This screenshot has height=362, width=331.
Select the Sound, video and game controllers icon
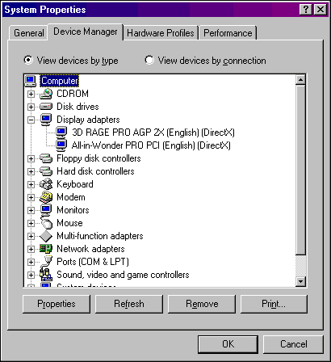pos(45,274)
